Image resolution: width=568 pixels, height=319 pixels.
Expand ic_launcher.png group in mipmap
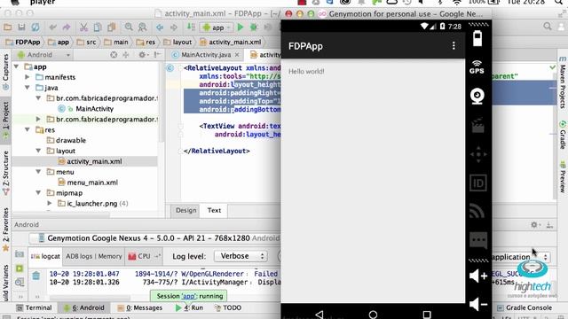pyautogui.click(x=50, y=203)
